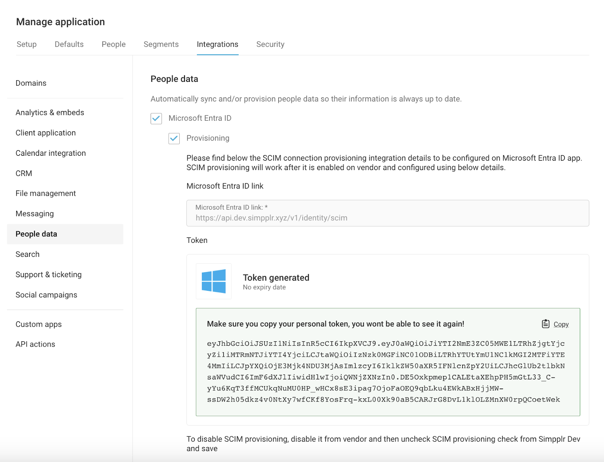The height and width of the screenshot is (462, 604).
Task: Select Support & ticketing
Action: (x=48, y=275)
